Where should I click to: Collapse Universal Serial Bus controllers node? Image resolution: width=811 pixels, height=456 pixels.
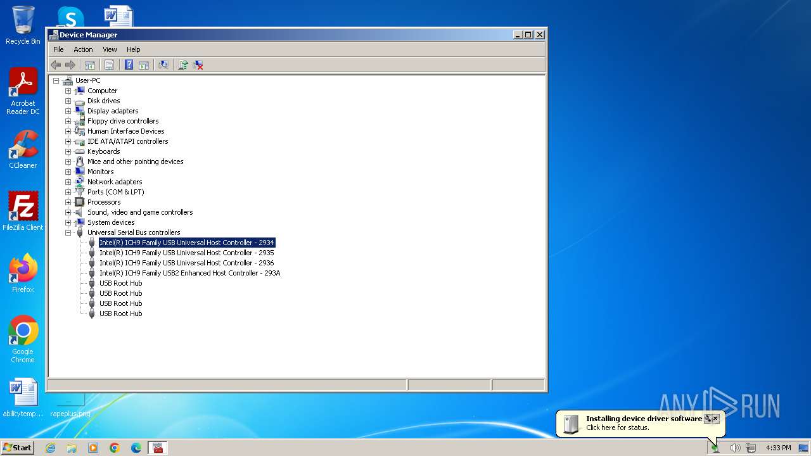point(68,232)
